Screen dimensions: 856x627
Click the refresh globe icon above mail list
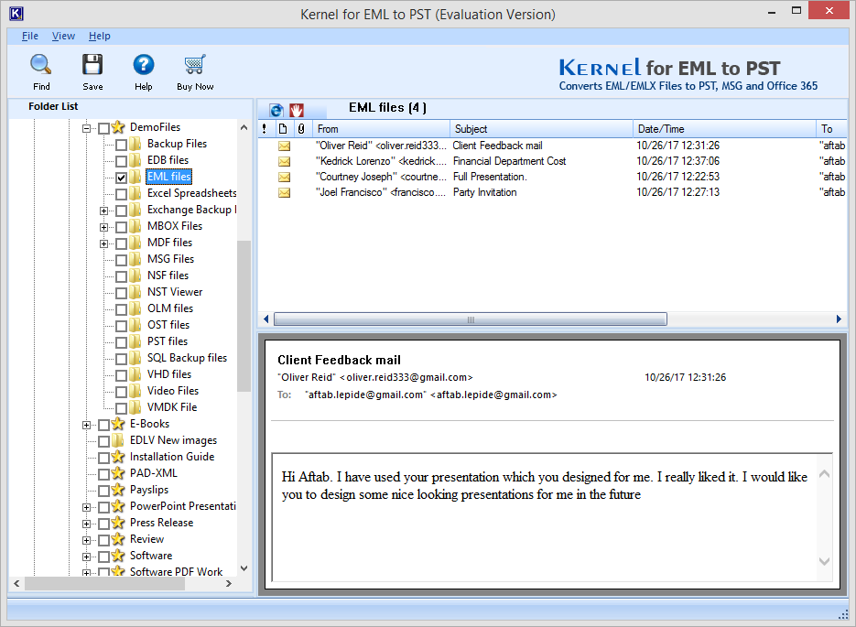tap(276, 110)
